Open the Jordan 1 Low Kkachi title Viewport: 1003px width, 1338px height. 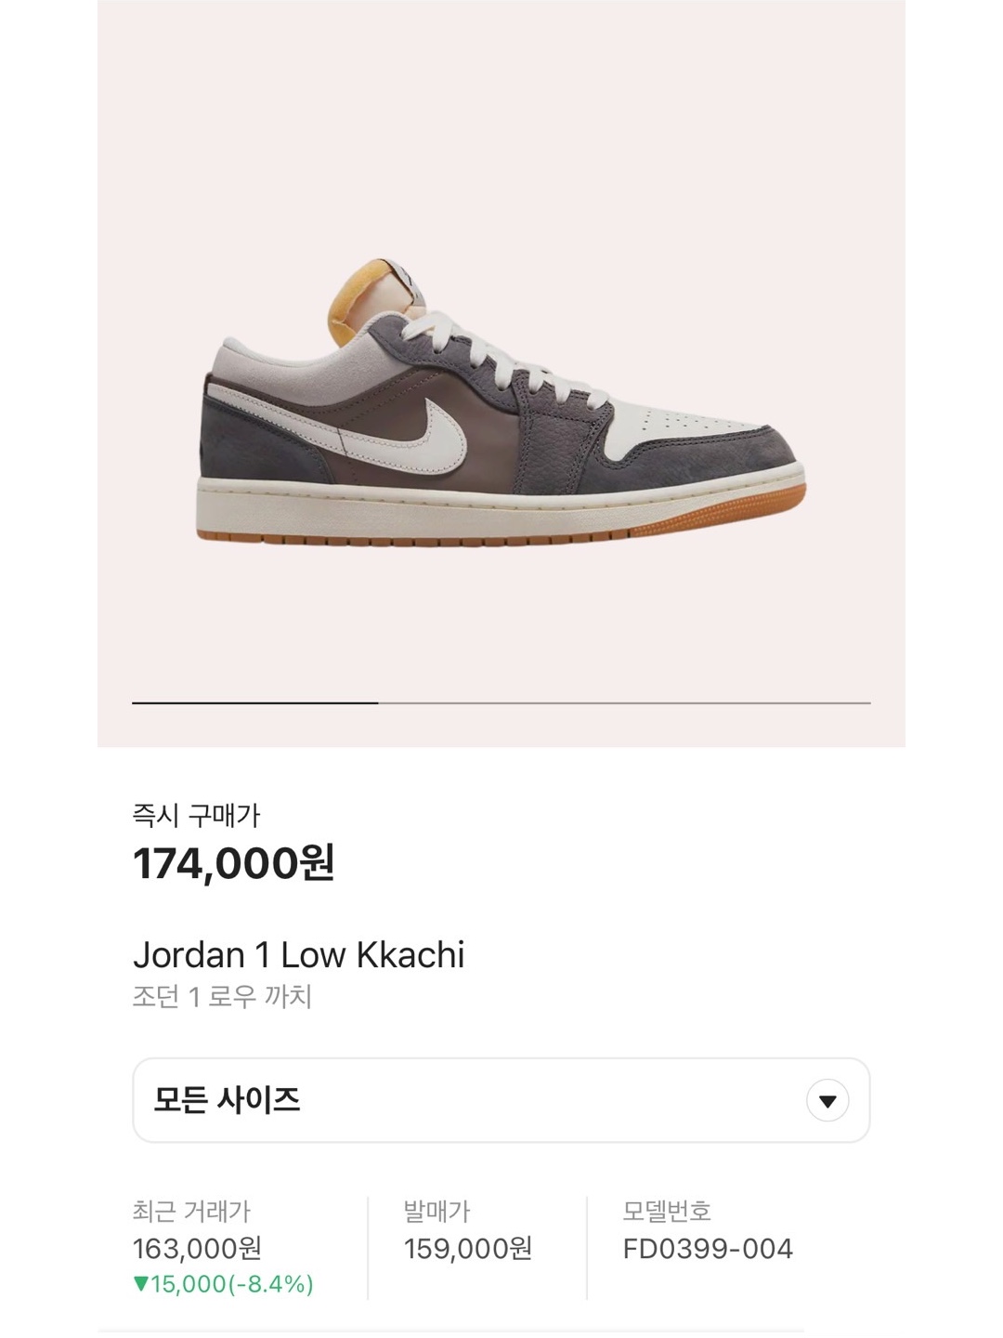coord(298,955)
